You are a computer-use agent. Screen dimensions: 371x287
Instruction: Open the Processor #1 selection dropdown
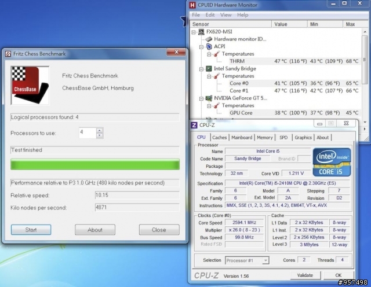click(x=265, y=260)
